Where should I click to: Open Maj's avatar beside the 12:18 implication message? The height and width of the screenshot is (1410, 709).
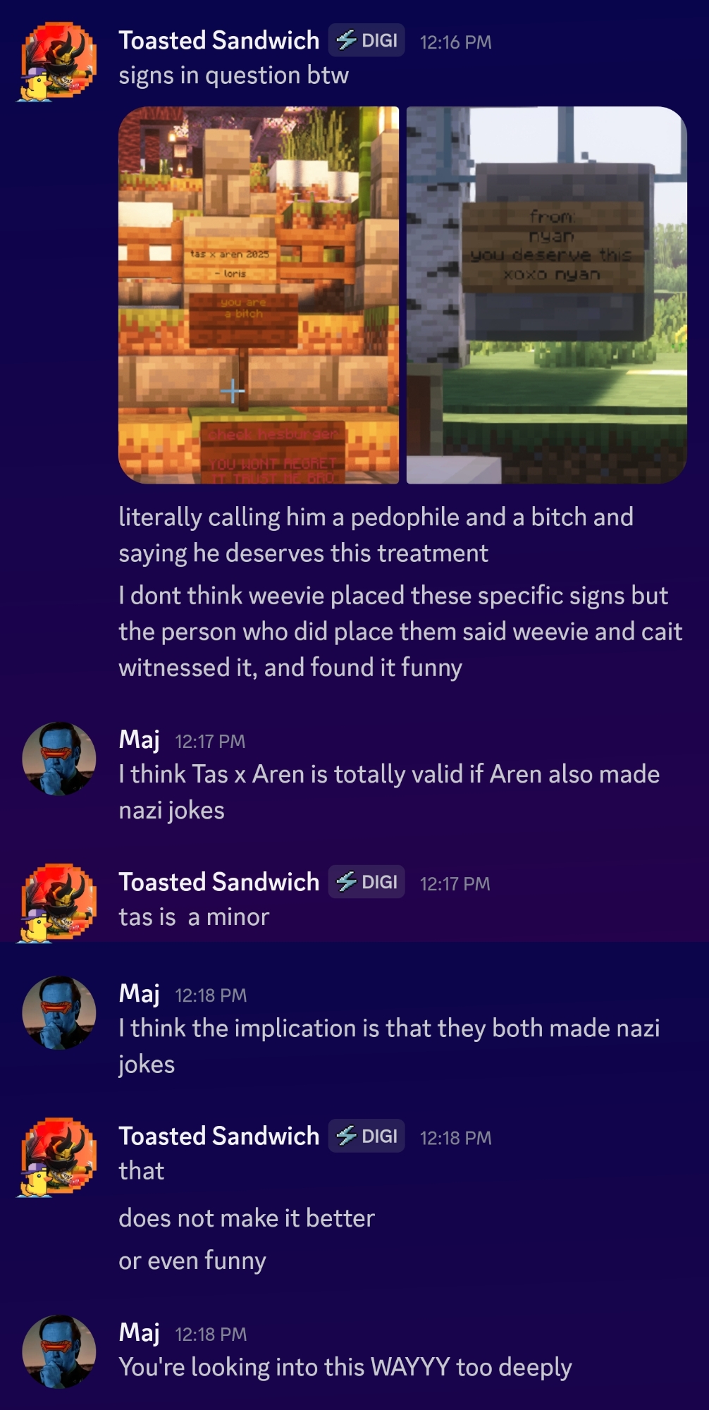tap(59, 1012)
